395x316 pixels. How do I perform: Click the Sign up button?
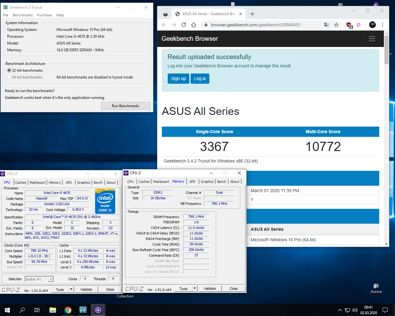pyautogui.click(x=179, y=78)
